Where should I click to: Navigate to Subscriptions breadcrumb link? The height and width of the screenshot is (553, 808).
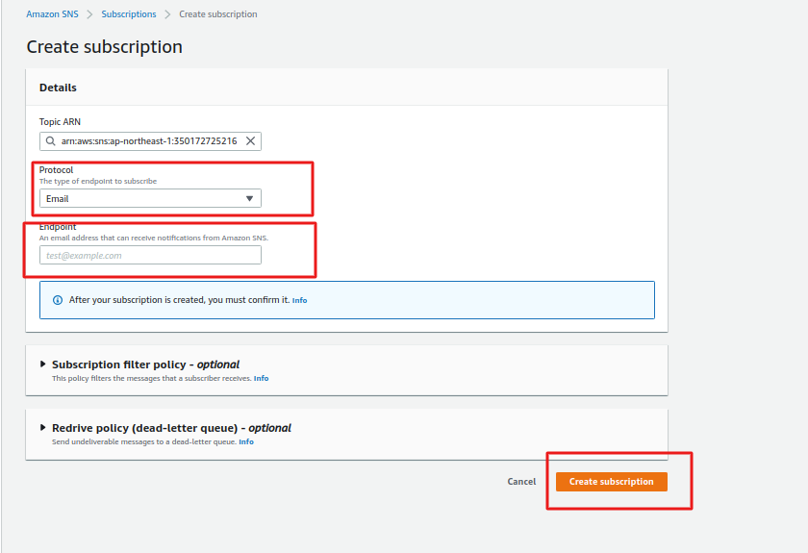pos(128,14)
